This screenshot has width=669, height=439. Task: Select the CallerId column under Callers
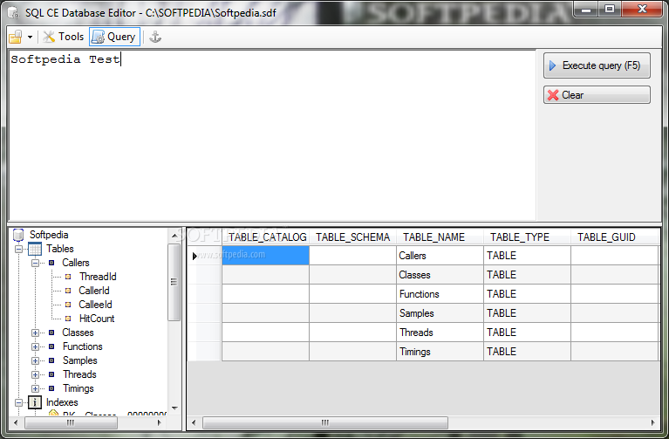94,291
